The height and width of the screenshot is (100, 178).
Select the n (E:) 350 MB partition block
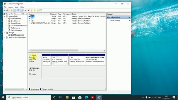click(x=46, y=60)
